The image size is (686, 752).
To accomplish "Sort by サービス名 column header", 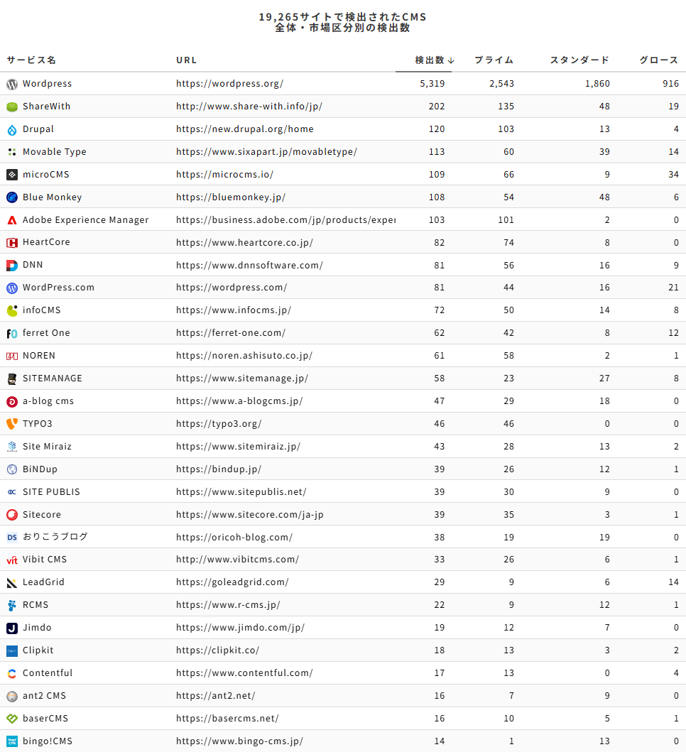I will [x=31, y=60].
